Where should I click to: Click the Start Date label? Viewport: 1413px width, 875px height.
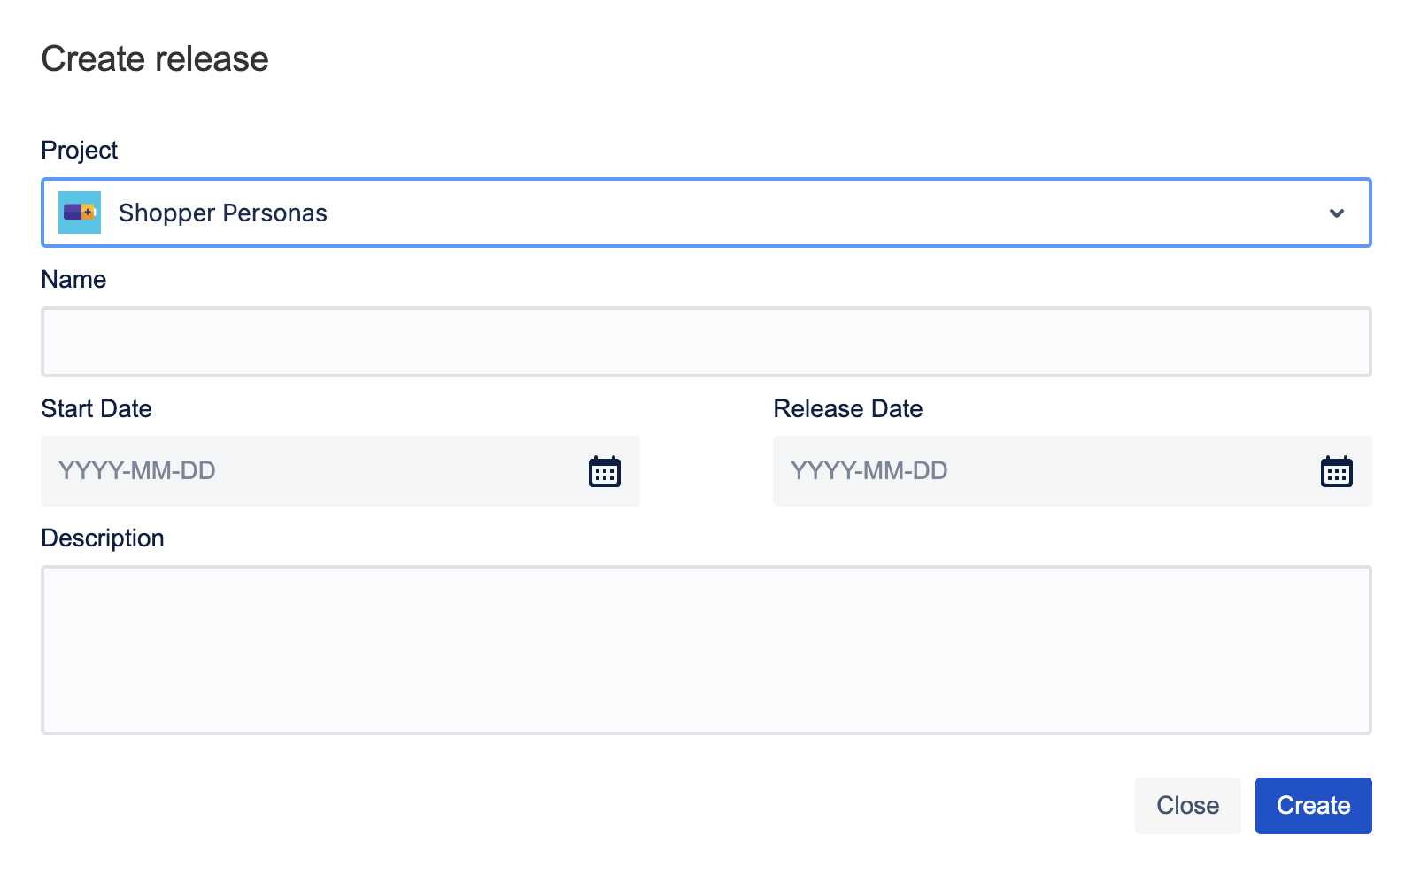pos(97,409)
